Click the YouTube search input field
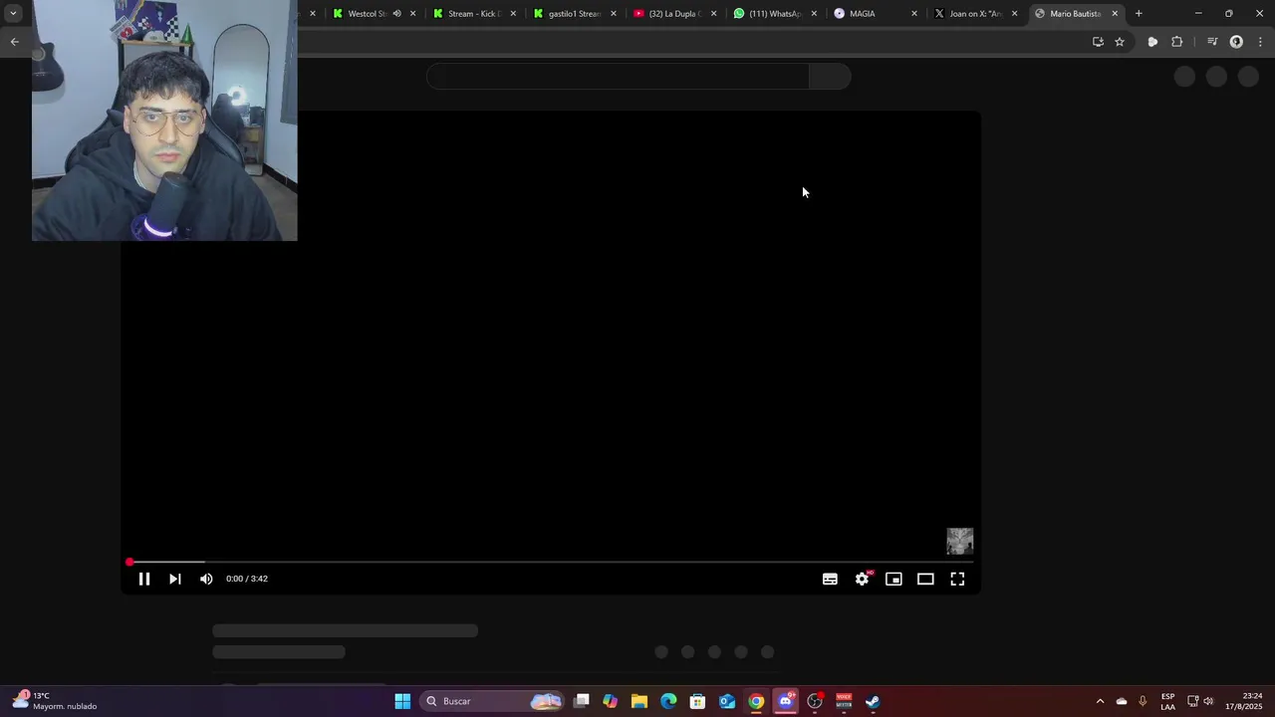Viewport: 1275px width, 717px height. tap(618, 77)
